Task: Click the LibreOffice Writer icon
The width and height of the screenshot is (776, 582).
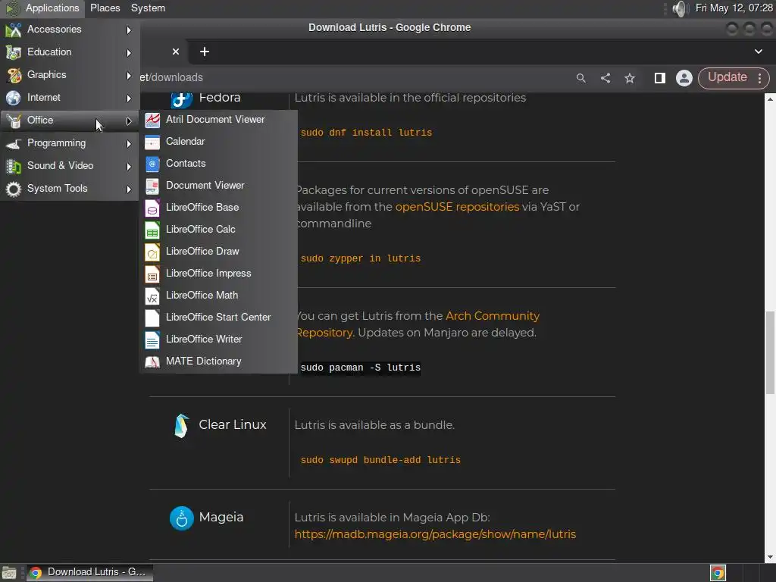Action: click(152, 339)
